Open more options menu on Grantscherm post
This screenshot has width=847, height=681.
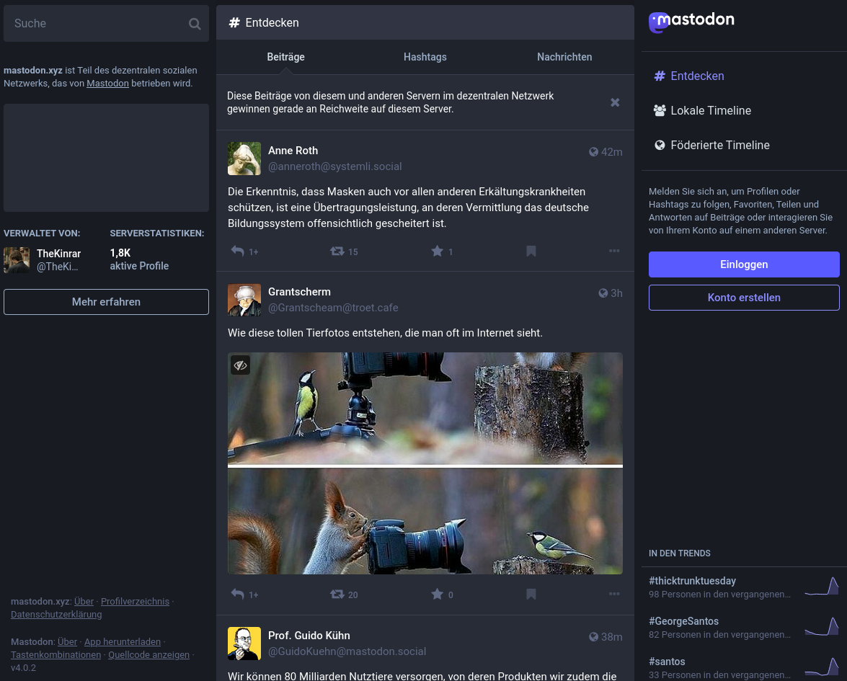point(614,595)
